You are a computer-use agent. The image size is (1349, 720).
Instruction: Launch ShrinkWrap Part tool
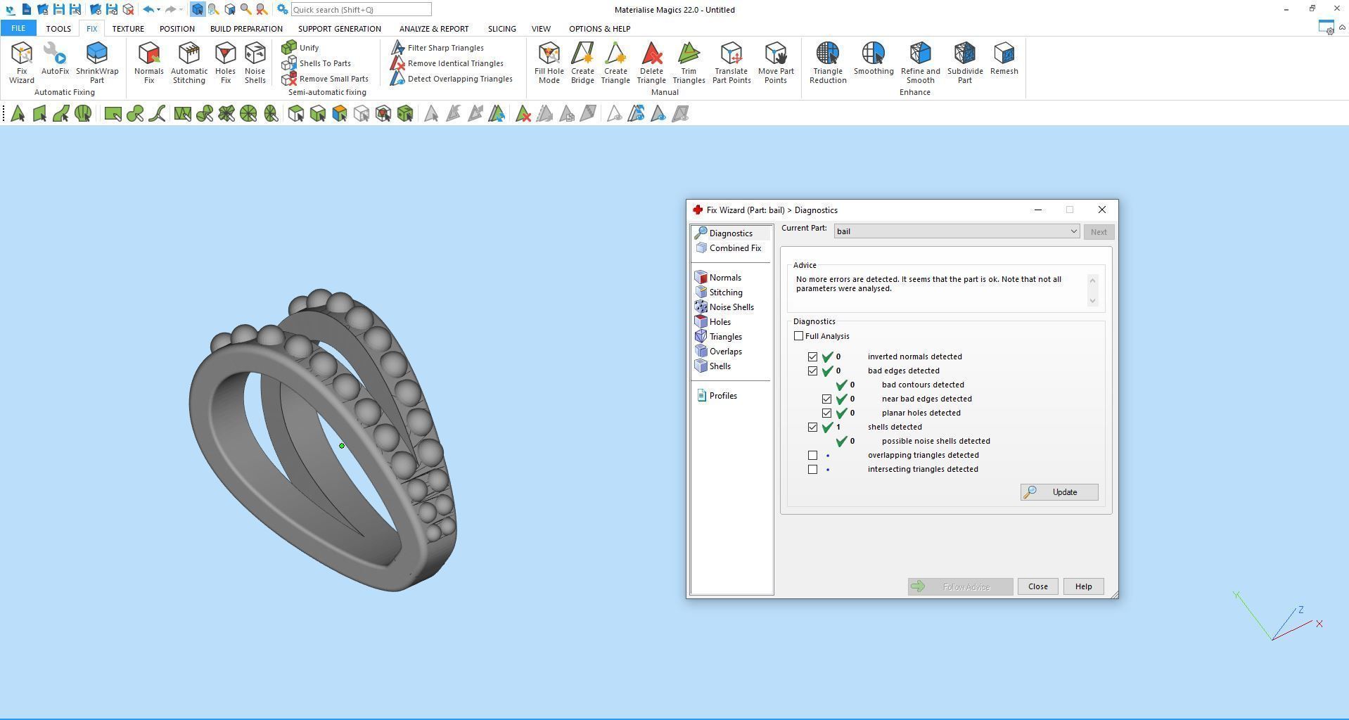coord(97,63)
